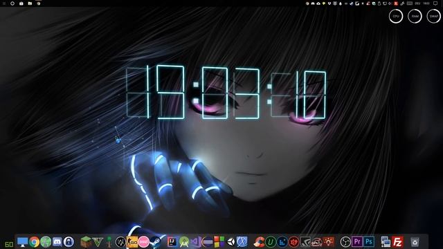This screenshot has height=249, width=443.
Task: Open the notification center tray icon
Action: pyautogui.click(x=435, y=3)
